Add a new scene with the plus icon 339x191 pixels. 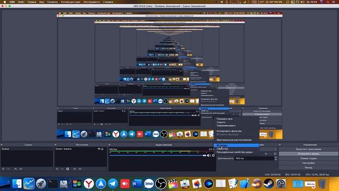[x=3, y=169]
